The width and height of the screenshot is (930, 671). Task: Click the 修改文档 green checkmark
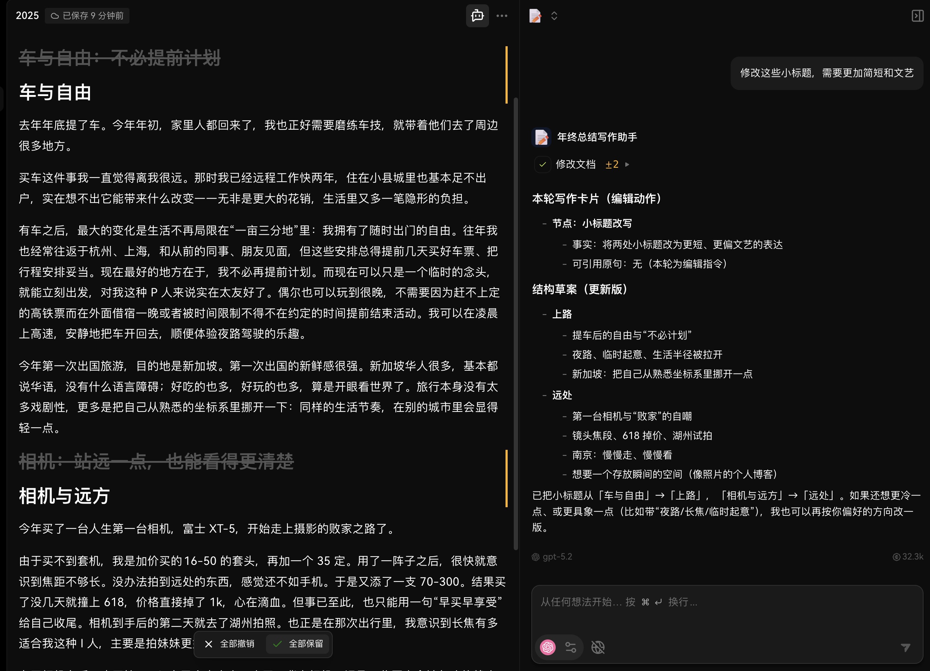(542, 165)
